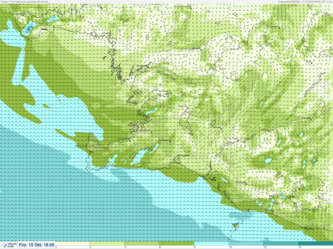Viewport: 333px width, 249px height.
Task: Click the 6–8 m/s legend color swatch
Action: [177, 244]
